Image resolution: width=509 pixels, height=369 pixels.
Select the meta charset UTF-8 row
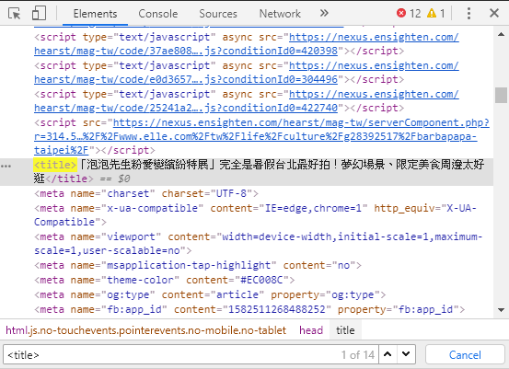tap(146, 193)
